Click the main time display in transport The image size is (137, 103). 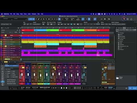point(45,88)
